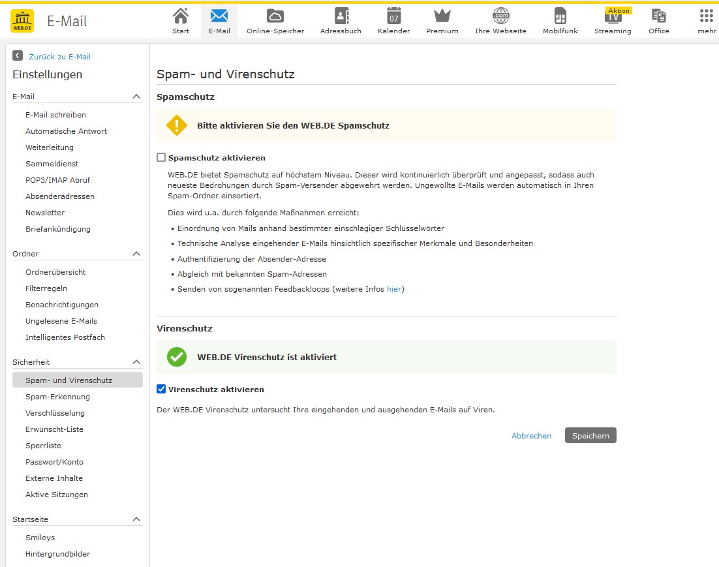
Task: Click the 'Einstellungen' sidebar title
Action: pos(47,74)
